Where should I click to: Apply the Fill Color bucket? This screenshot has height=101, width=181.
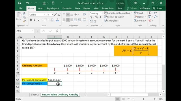52,20
